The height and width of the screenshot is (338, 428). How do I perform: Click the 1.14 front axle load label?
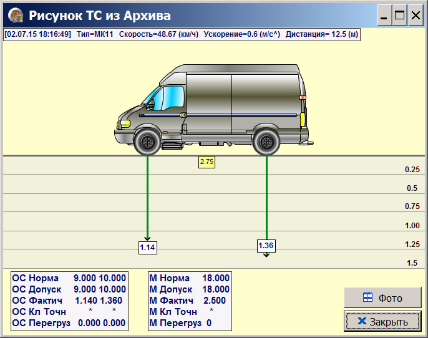[147, 248]
